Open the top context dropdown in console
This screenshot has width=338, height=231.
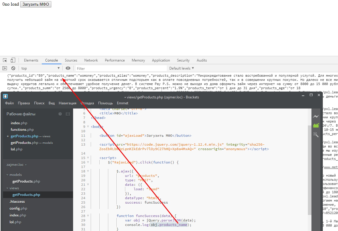[x=41, y=68]
